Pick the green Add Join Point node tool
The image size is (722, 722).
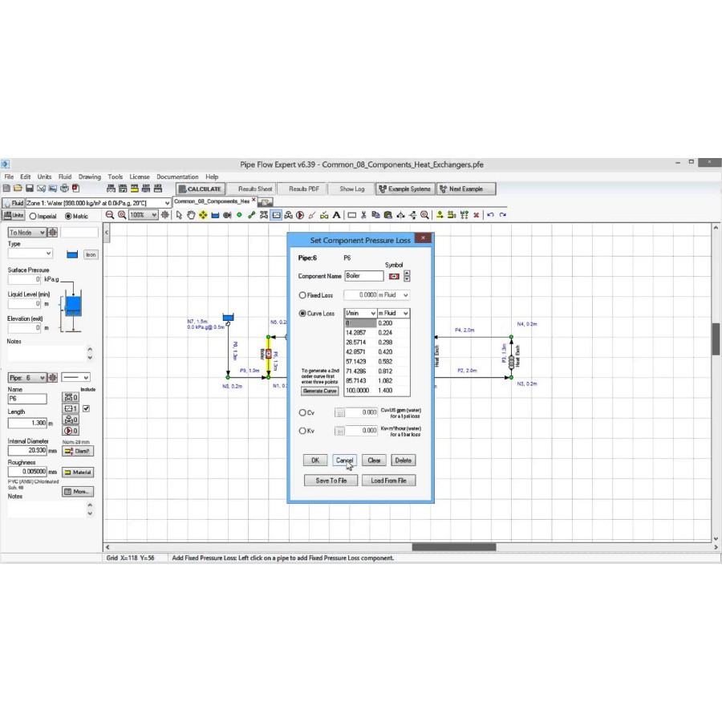pos(239,215)
